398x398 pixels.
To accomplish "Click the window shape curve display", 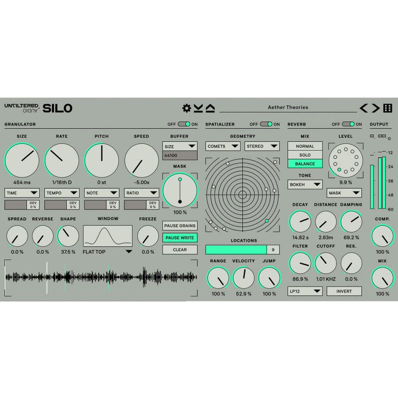I will pyautogui.click(x=108, y=236).
